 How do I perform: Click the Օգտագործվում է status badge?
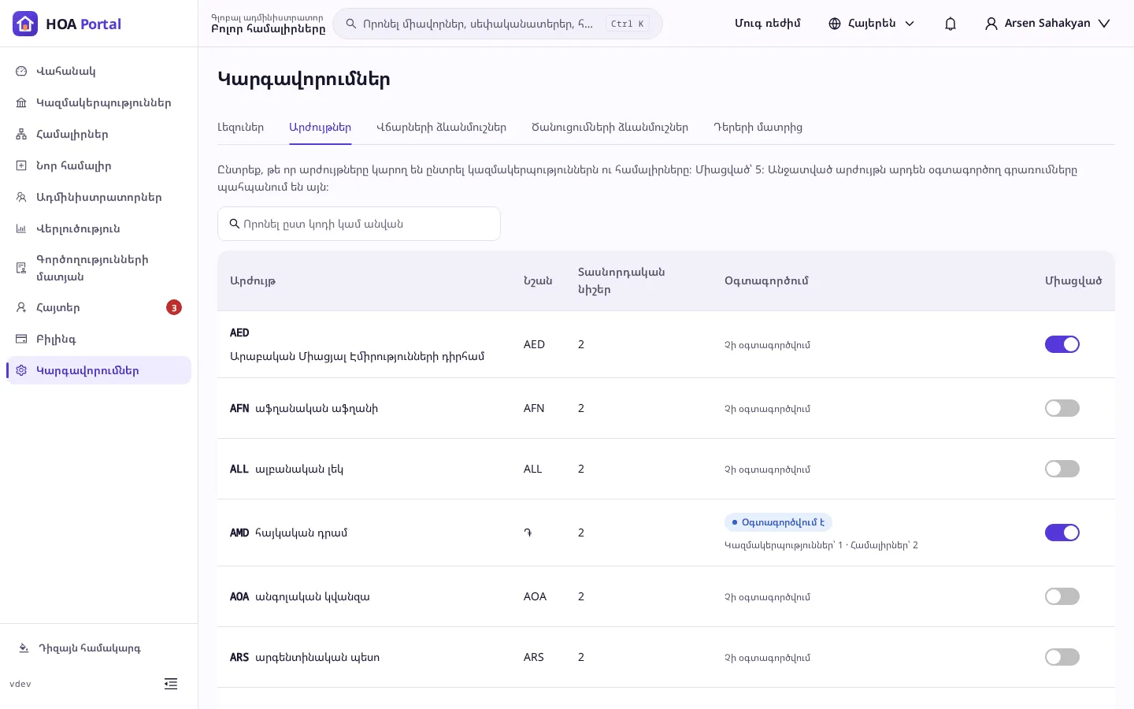point(778,522)
